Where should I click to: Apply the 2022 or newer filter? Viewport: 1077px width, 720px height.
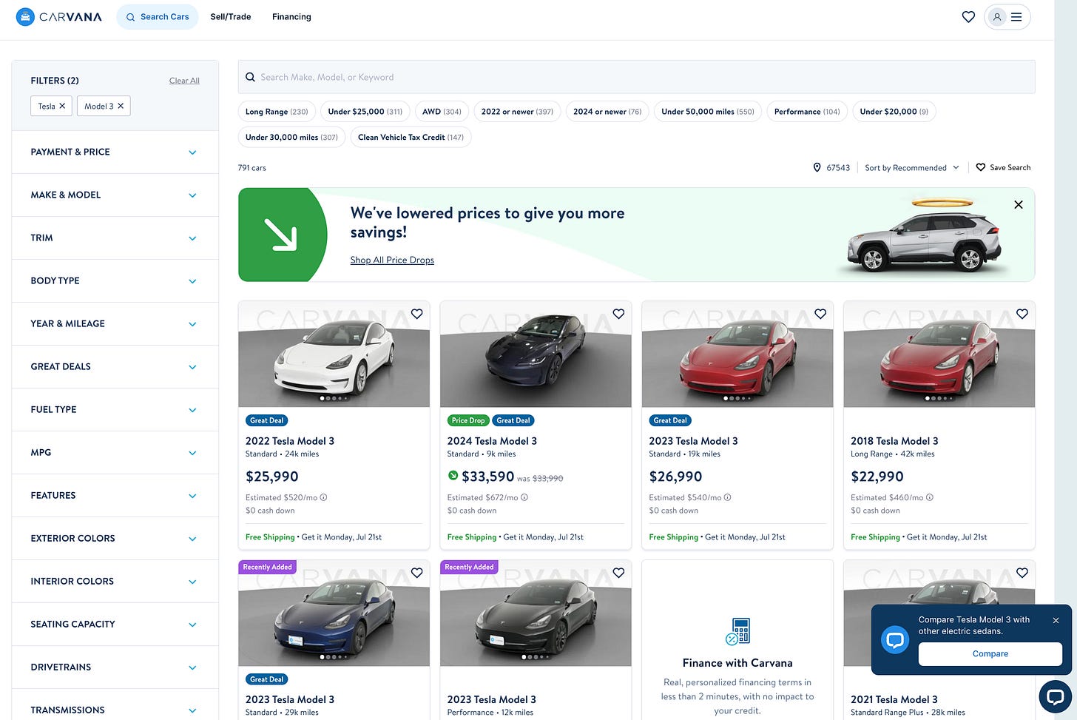click(x=517, y=112)
